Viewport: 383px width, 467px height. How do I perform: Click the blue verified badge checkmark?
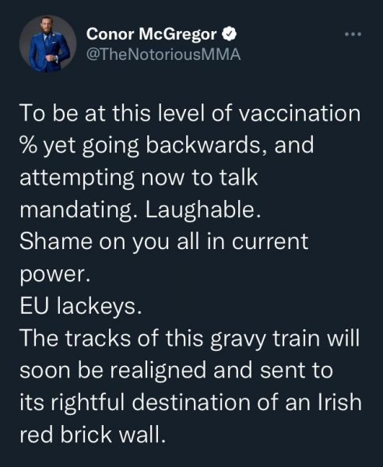230,33
